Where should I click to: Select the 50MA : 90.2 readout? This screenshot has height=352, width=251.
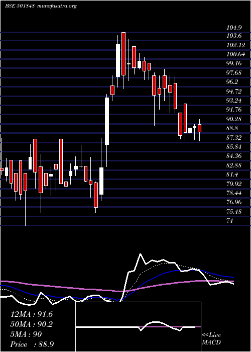[32, 324]
